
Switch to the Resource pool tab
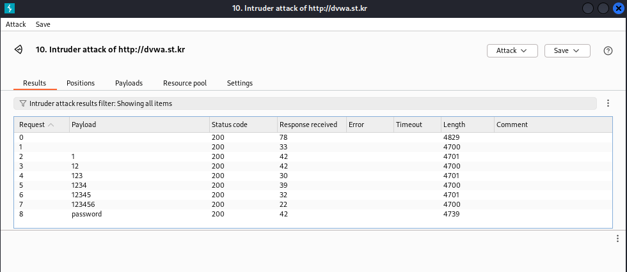tap(185, 83)
